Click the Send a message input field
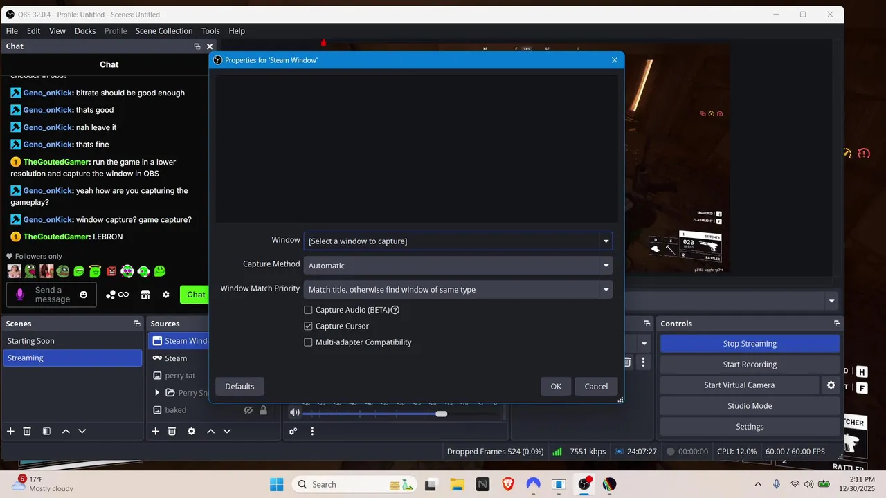886x498 pixels. pos(53,295)
